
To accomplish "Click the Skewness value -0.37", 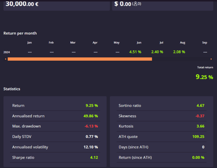I will [x=200, y=116].
